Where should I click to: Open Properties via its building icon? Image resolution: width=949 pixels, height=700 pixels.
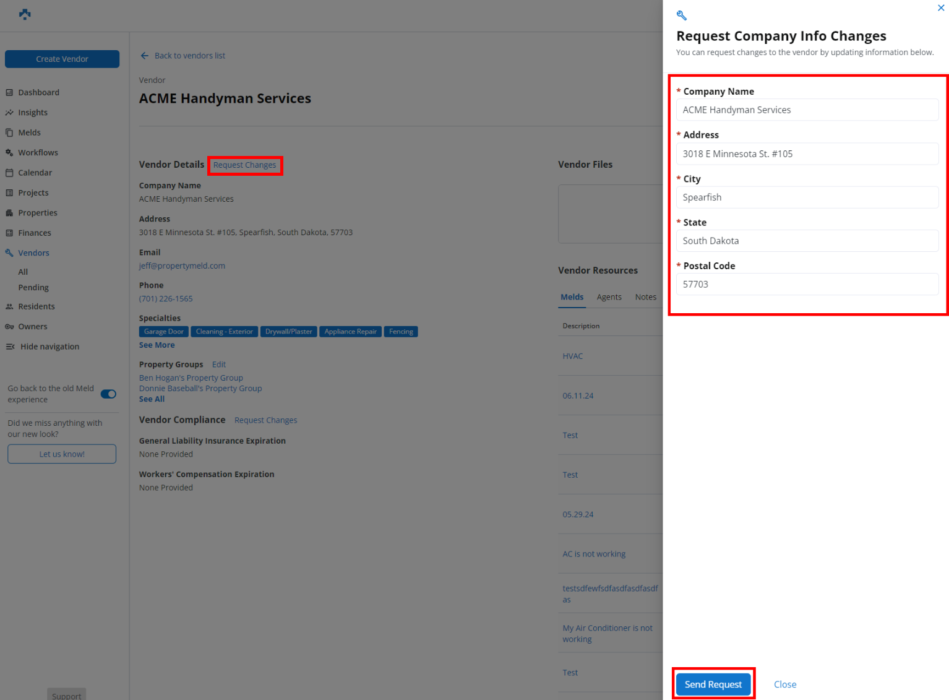(x=9, y=213)
